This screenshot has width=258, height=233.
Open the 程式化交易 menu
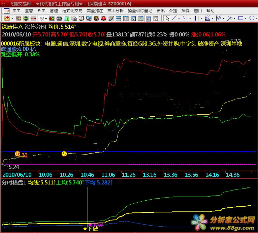72,11
